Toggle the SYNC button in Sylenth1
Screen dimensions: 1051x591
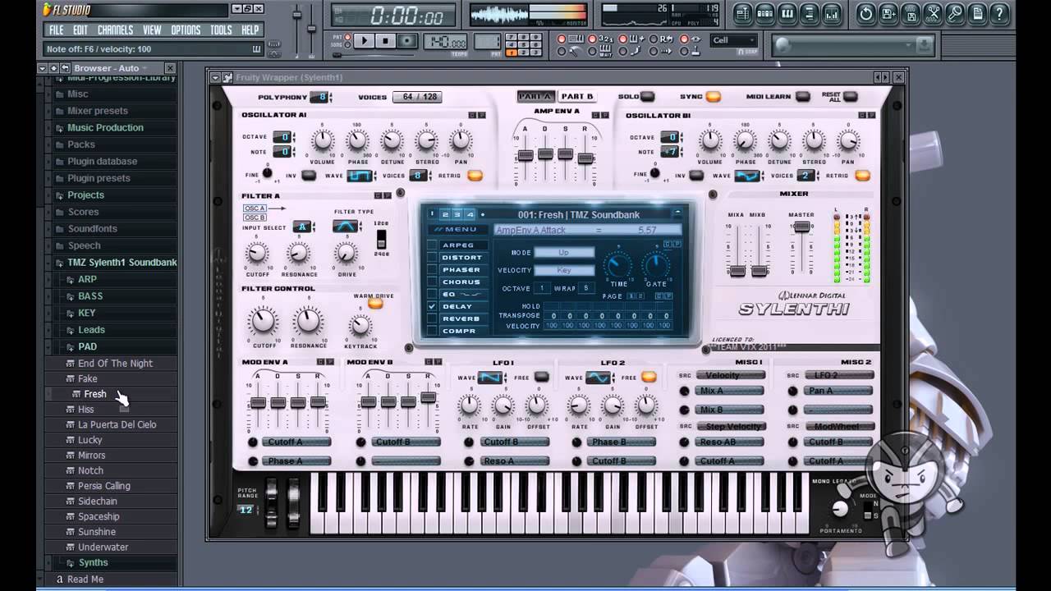pyautogui.click(x=713, y=97)
